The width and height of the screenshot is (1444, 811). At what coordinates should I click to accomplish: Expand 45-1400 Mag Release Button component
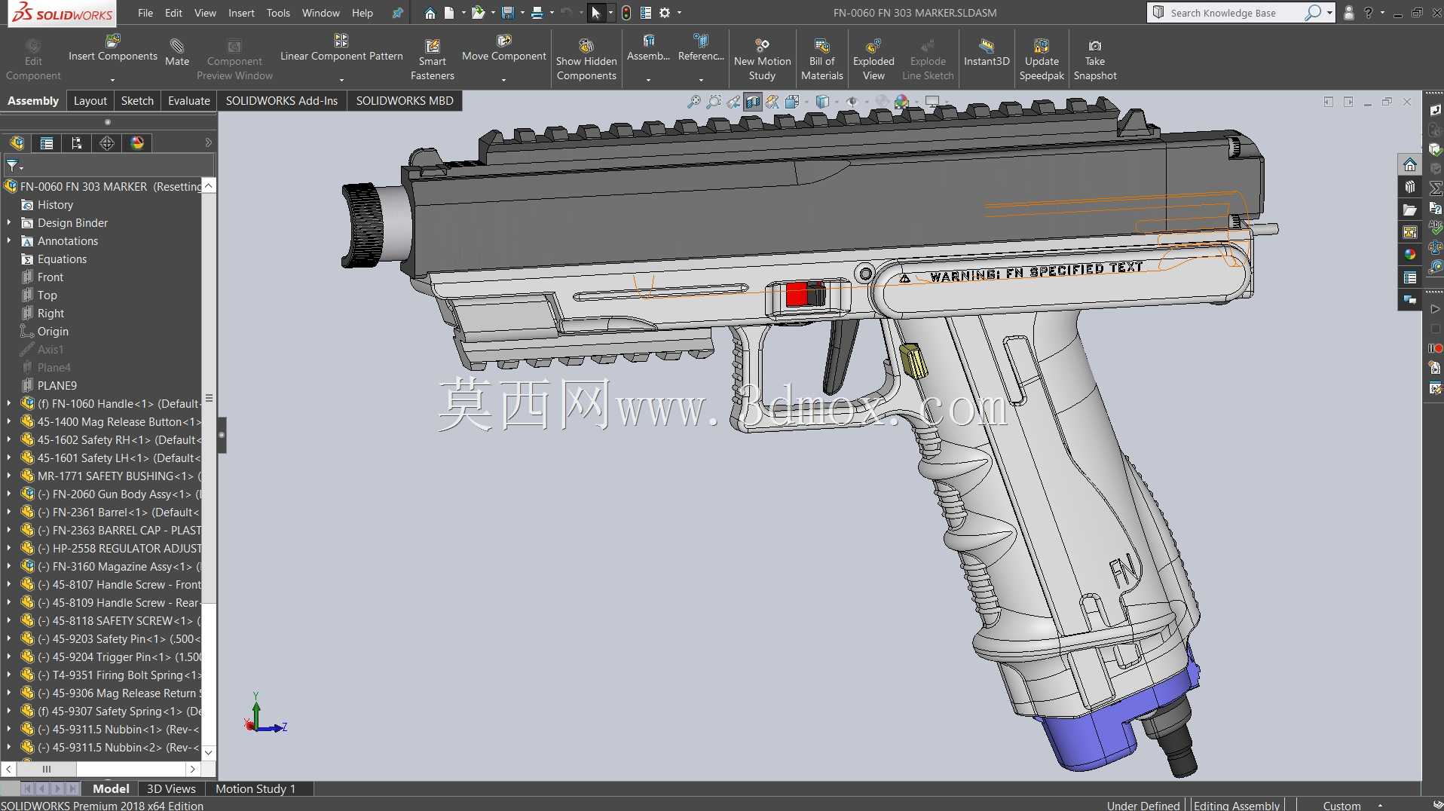9,422
